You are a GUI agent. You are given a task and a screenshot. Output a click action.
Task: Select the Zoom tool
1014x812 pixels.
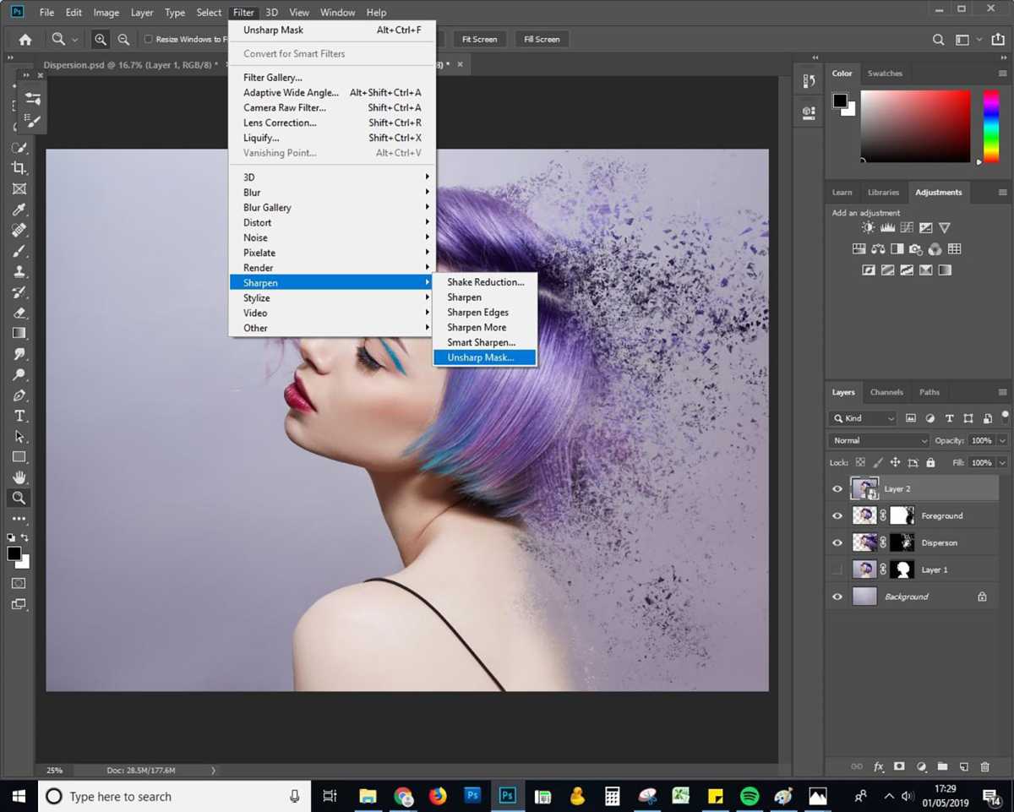(19, 498)
